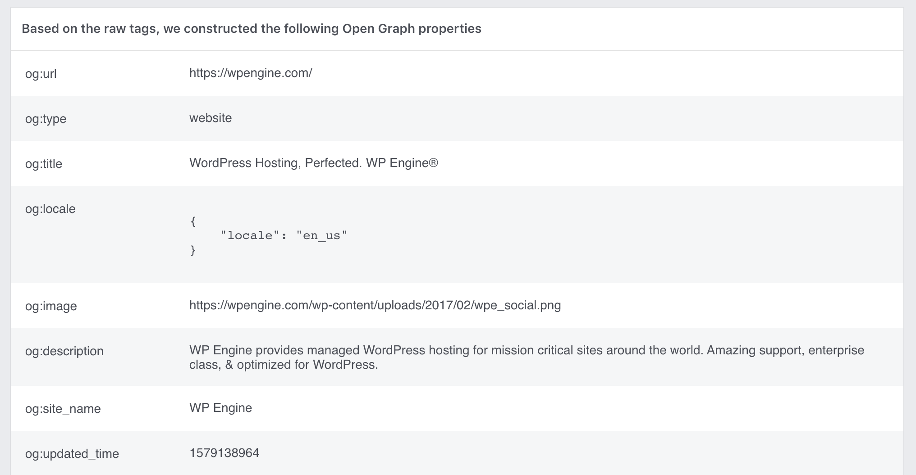
Task: Select the 1579138964 timestamp value
Action: pyautogui.click(x=224, y=453)
